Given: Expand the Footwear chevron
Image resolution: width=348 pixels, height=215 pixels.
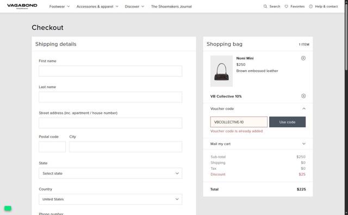Looking at the screenshot, I should point(69,7).
